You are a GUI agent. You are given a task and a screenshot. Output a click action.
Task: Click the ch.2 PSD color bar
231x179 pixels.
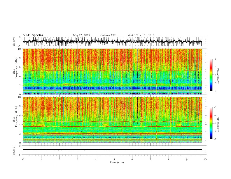coord(211,123)
